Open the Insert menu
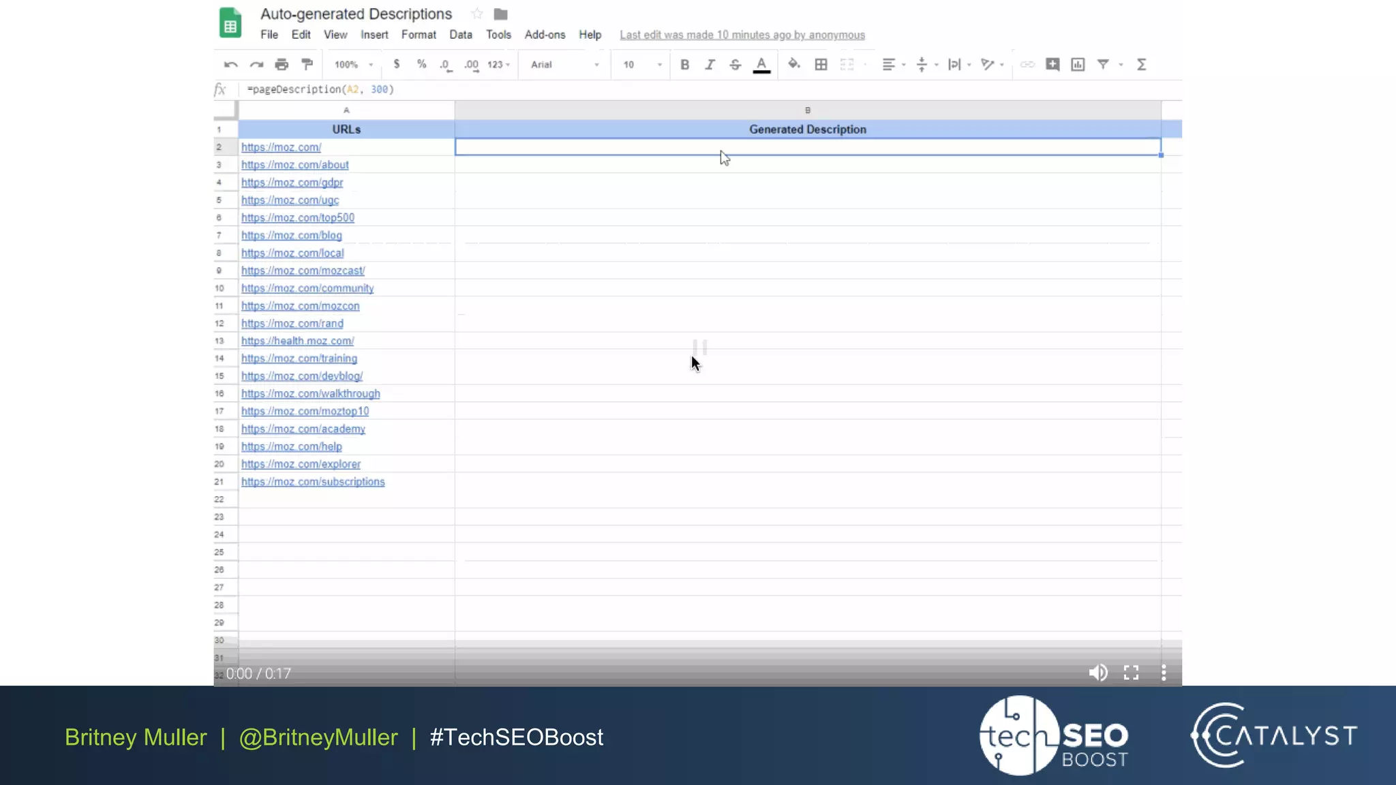This screenshot has height=785, width=1396. tap(374, 35)
